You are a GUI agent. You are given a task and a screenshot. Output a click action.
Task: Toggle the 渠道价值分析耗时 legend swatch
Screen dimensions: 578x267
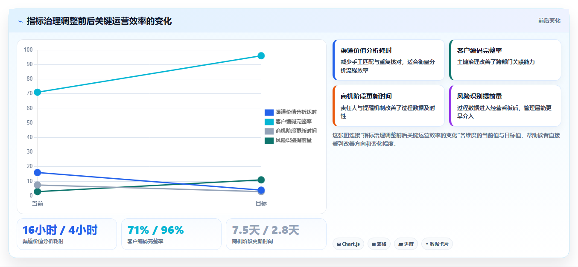[269, 112]
